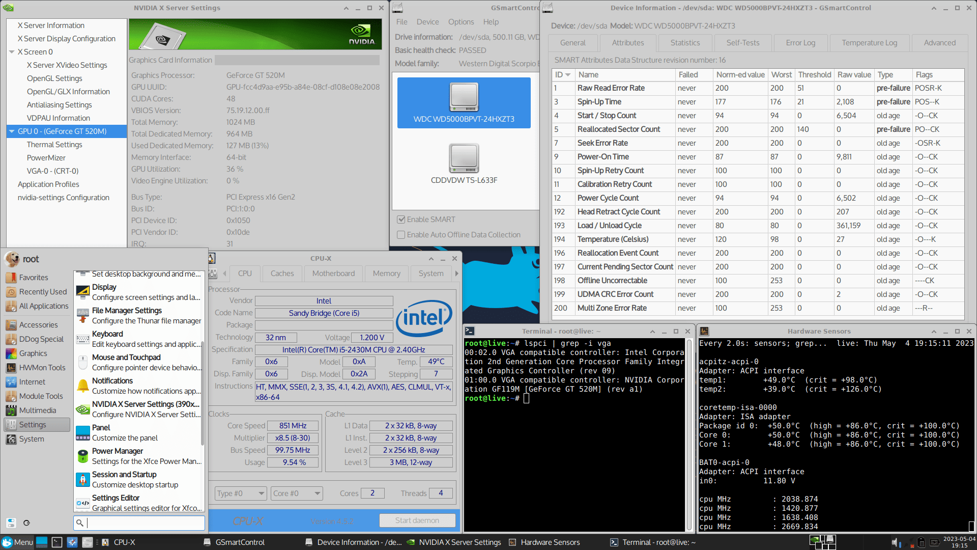Open the Graphics category in menu
The height and width of the screenshot is (550, 977).
(37, 353)
